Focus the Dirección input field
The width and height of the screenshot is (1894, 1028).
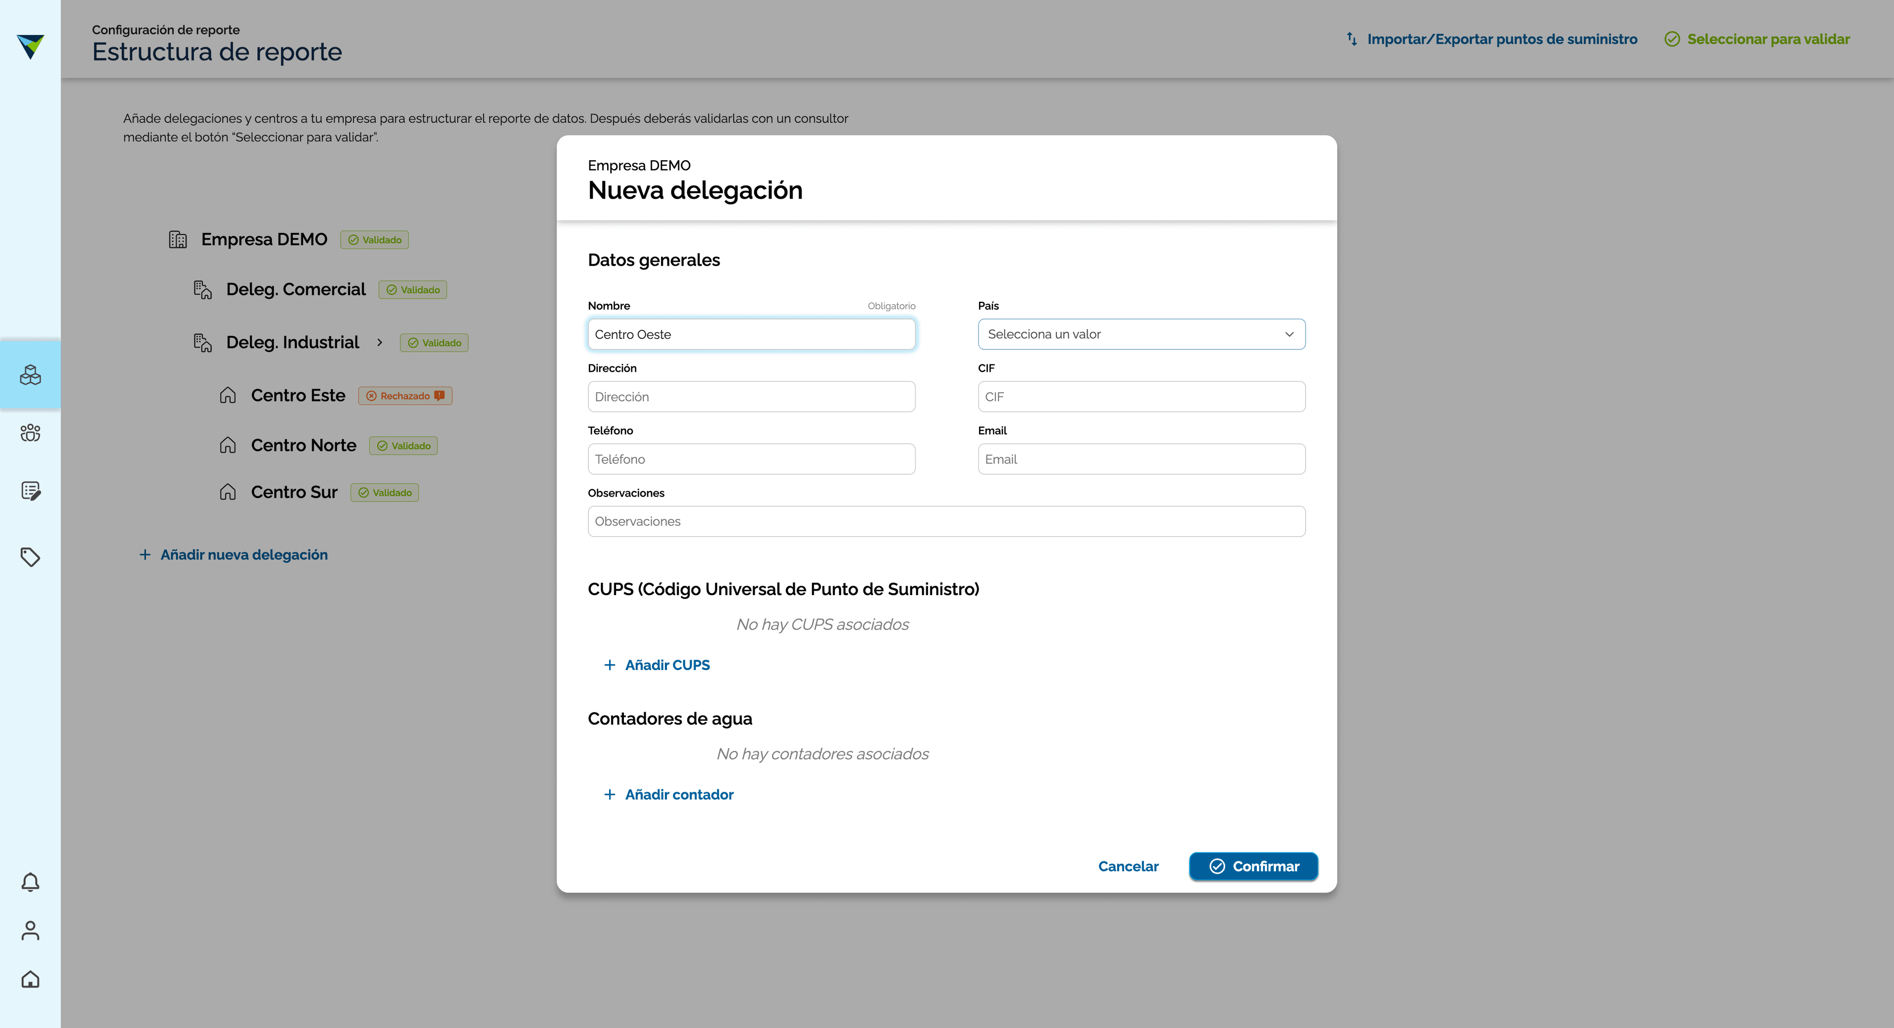[x=751, y=397]
